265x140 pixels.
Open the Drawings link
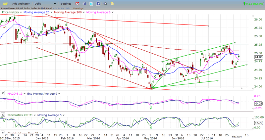(78, 8)
